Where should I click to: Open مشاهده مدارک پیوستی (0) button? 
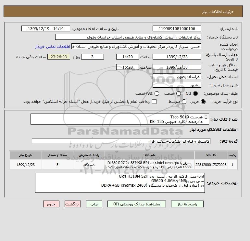(137, 204)
